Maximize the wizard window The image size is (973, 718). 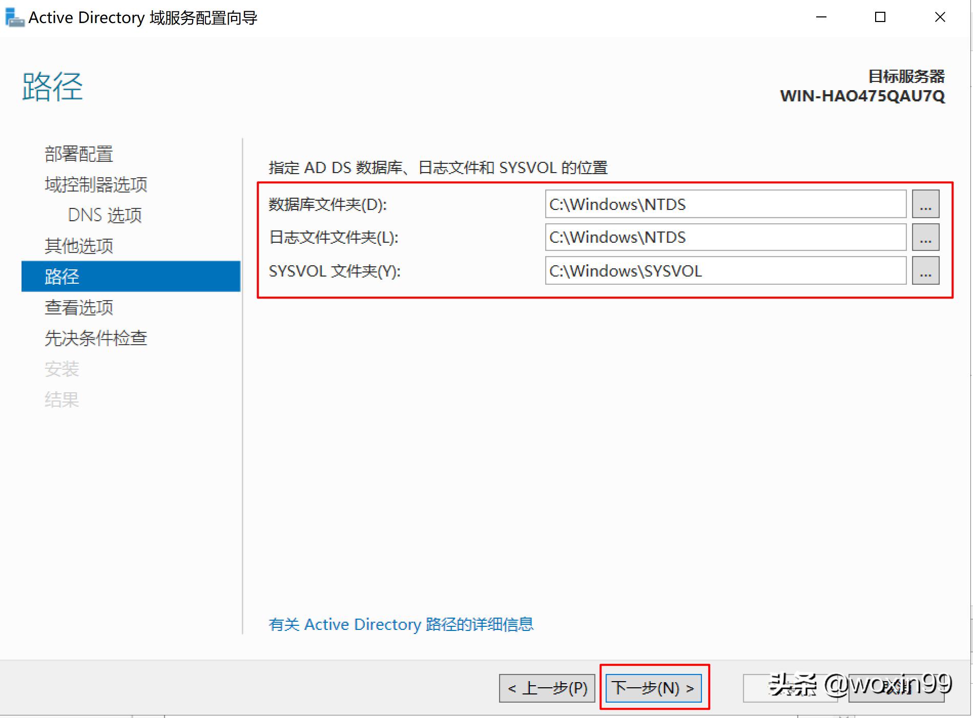[x=880, y=17]
